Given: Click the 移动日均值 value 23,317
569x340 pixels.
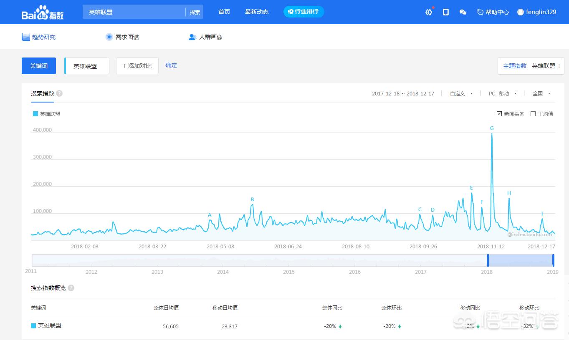Looking at the screenshot, I should [x=230, y=327].
